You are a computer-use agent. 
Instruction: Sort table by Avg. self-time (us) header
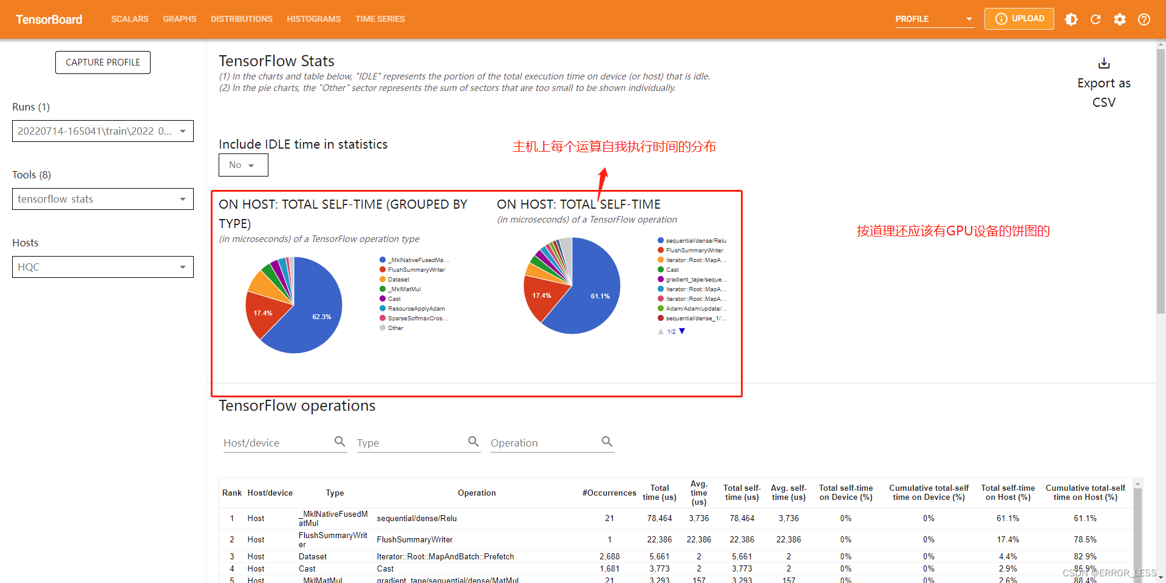789,493
